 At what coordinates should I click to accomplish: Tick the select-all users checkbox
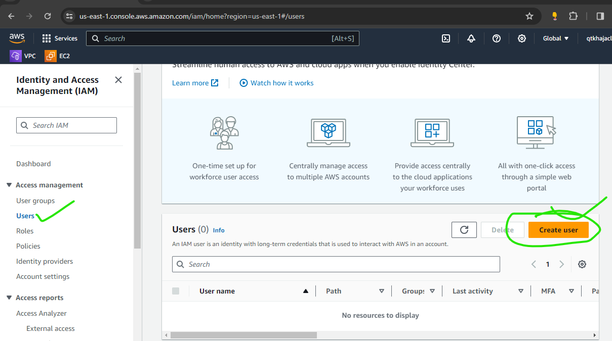[176, 291]
